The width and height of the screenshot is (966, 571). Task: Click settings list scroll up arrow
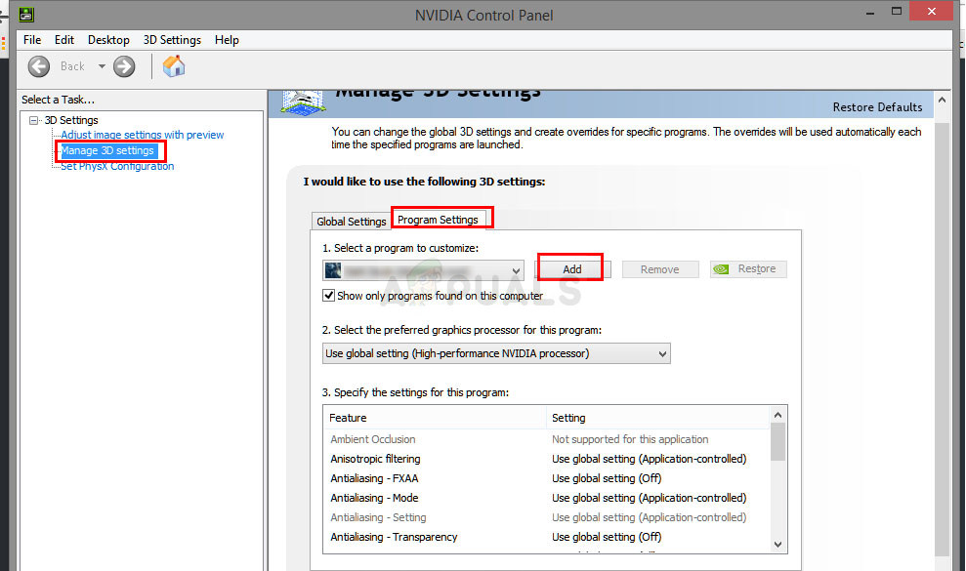[x=778, y=415]
